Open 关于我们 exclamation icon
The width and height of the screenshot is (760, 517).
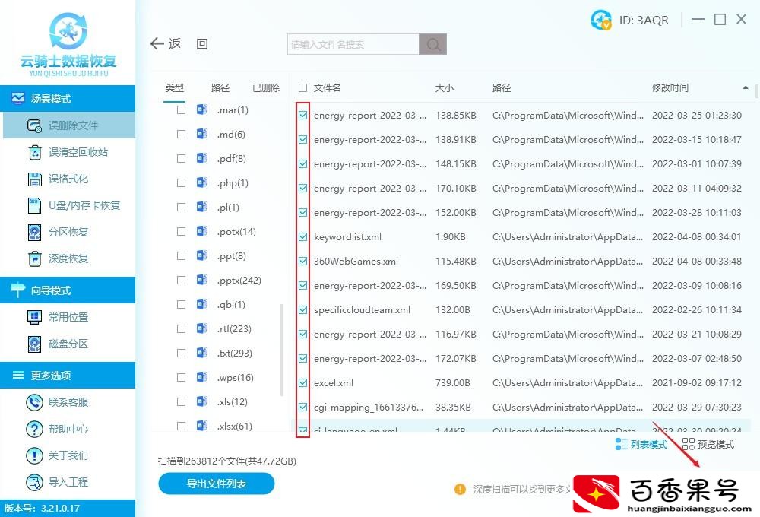tap(34, 455)
